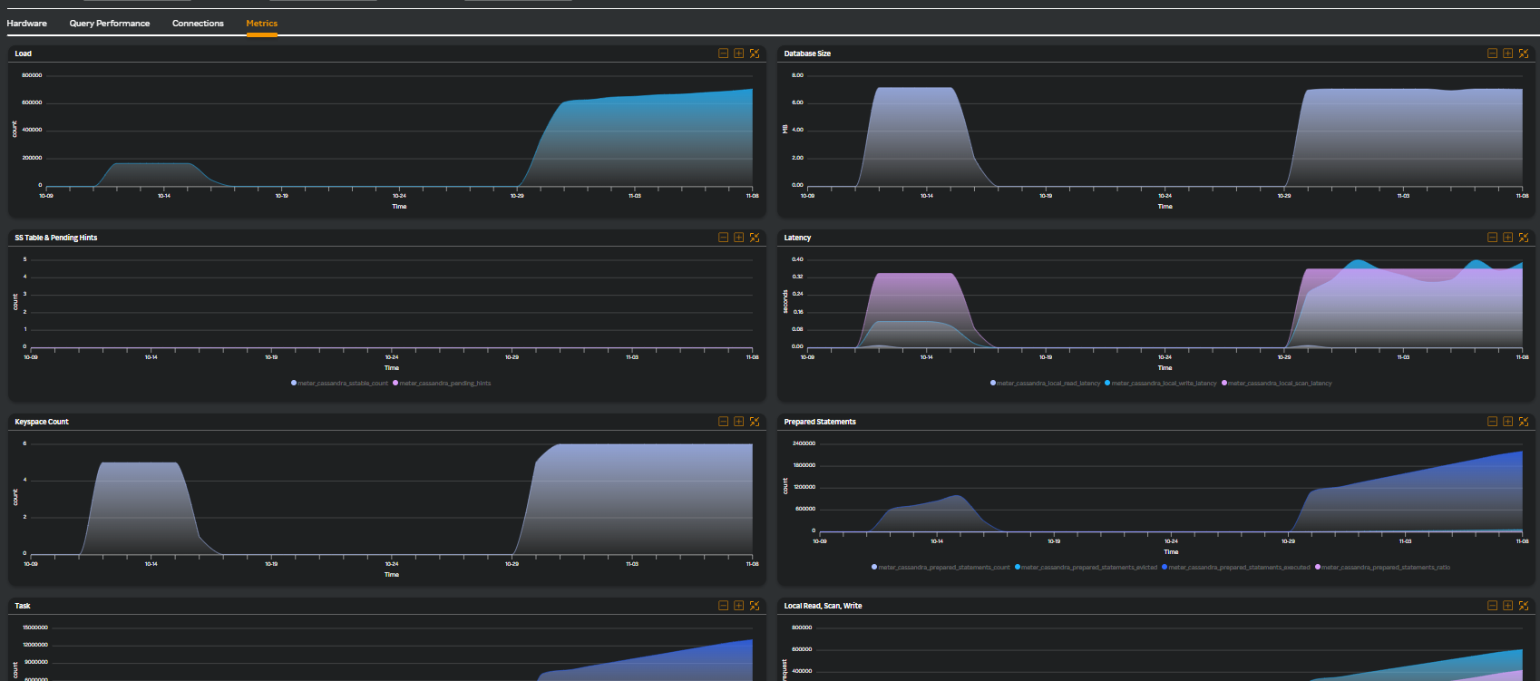Screen dimensions: 1540x681
Task: Click the plus icon on Latency panel
Action: coord(1508,238)
